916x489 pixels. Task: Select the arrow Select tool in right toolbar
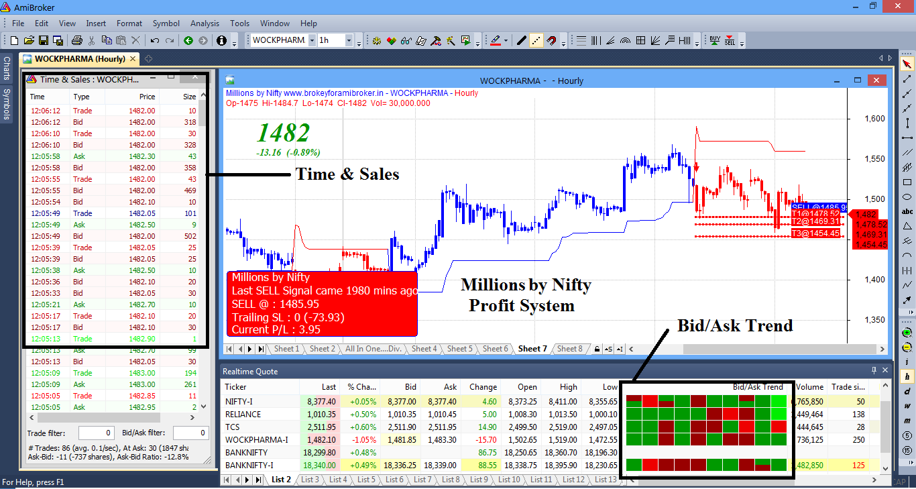pyautogui.click(x=907, y=64)
